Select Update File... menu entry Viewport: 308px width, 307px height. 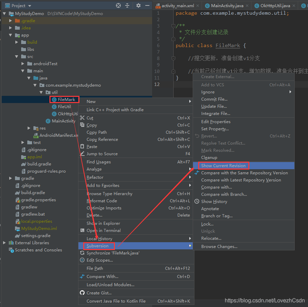(244, 106)
